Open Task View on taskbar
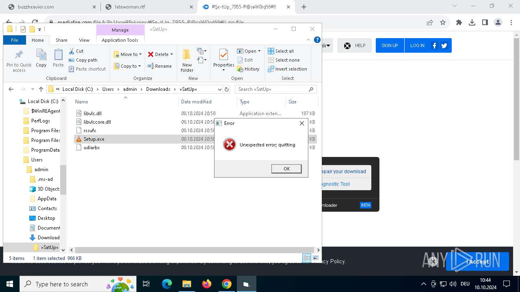This screenshot has height=292, width=520. [x=147, y=284]
